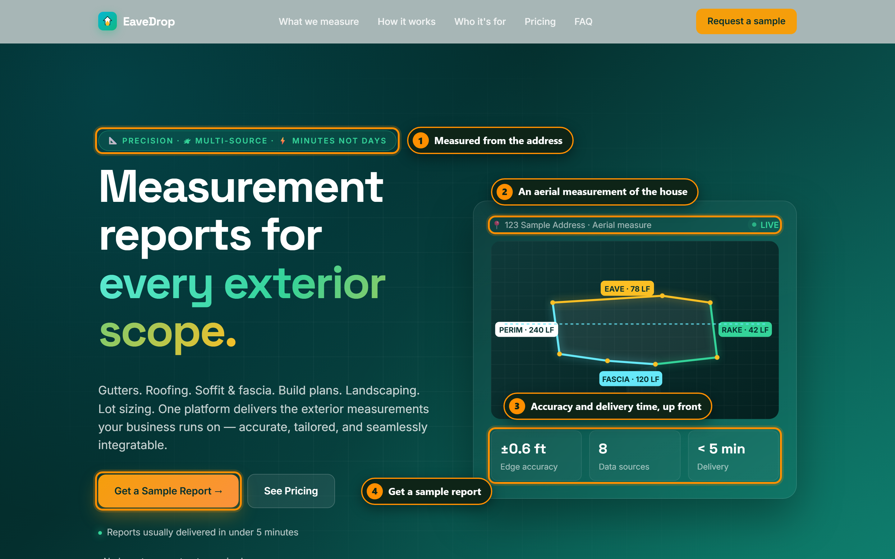Click the lightning bolt icon beside MINUTES NOT DAYS
The image size is (895, 559).
click(282, 140)
